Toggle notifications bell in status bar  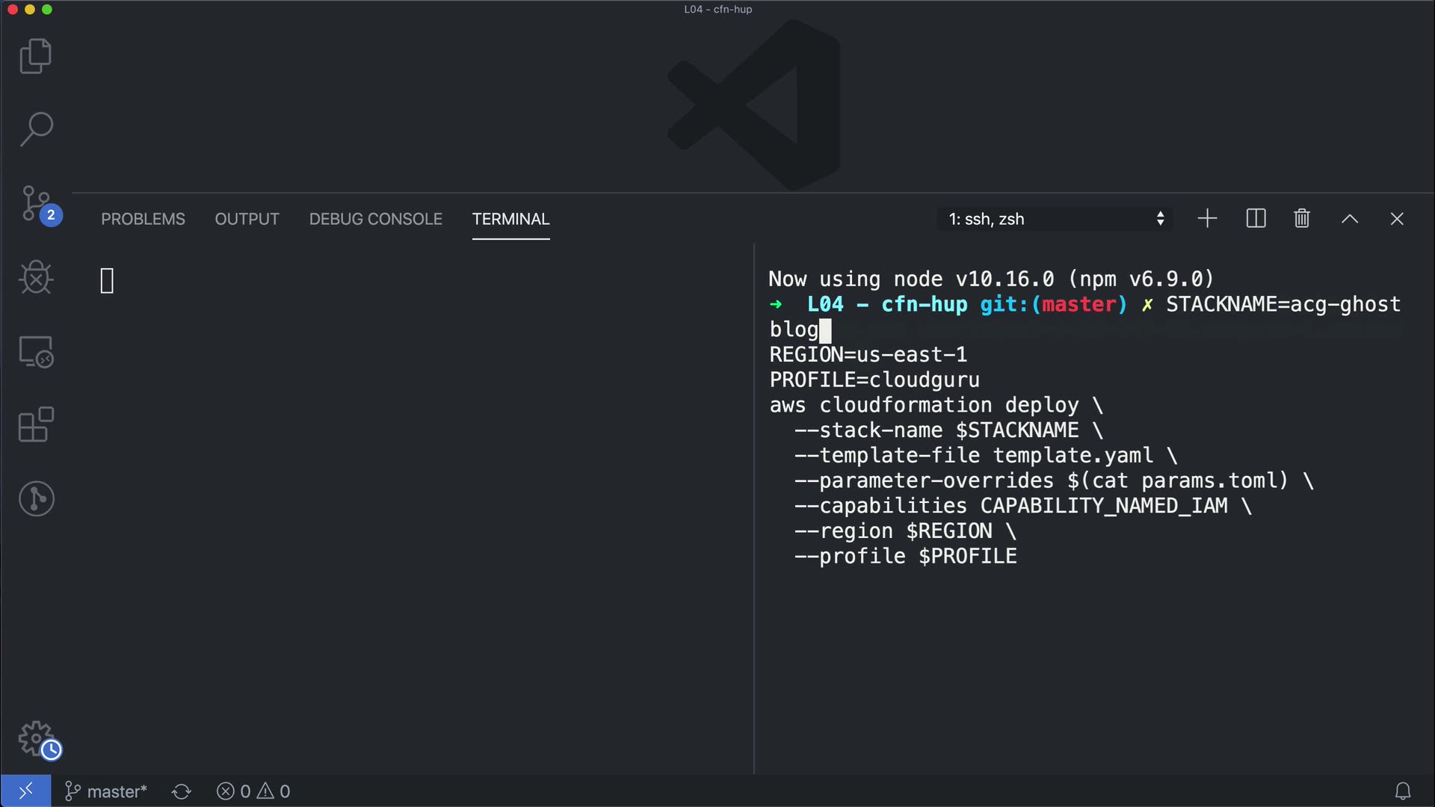click(x=1402, y=791)
